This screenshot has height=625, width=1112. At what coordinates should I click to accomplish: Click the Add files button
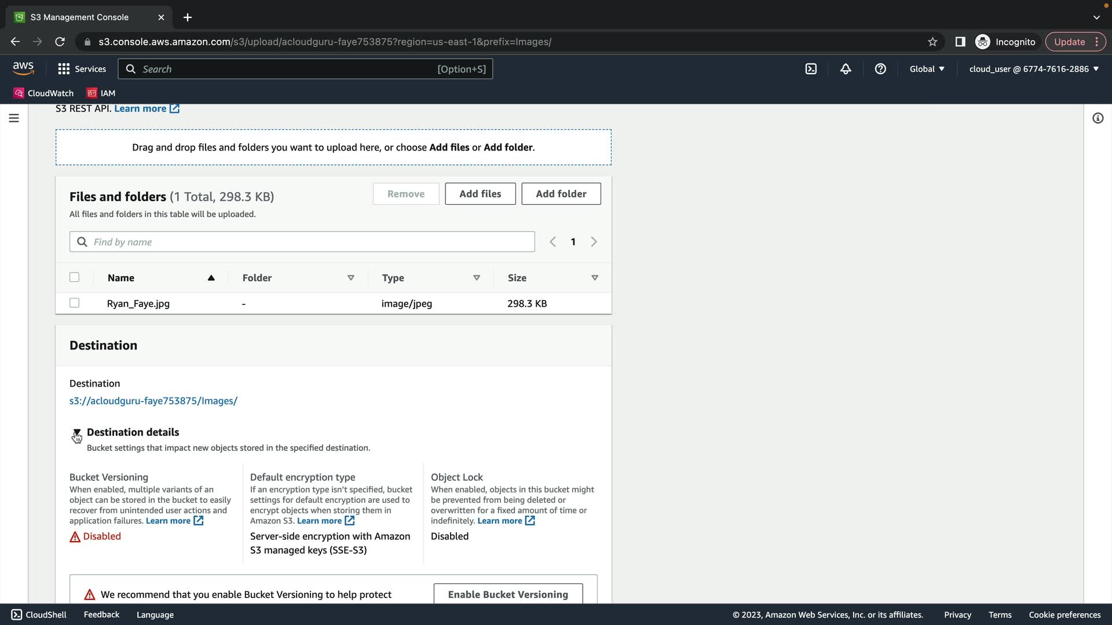click(480, 194)
